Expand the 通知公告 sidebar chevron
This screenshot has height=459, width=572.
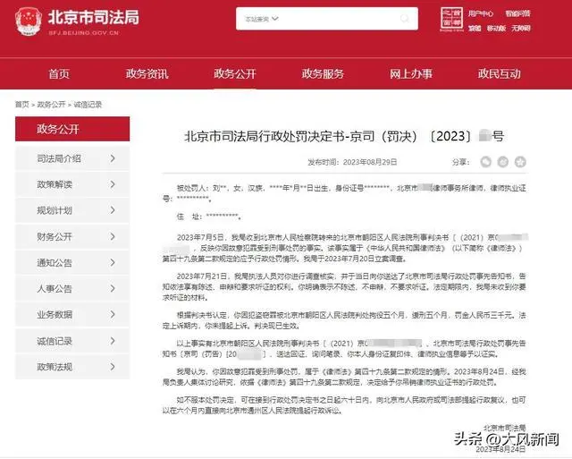[x=113, y=262]
